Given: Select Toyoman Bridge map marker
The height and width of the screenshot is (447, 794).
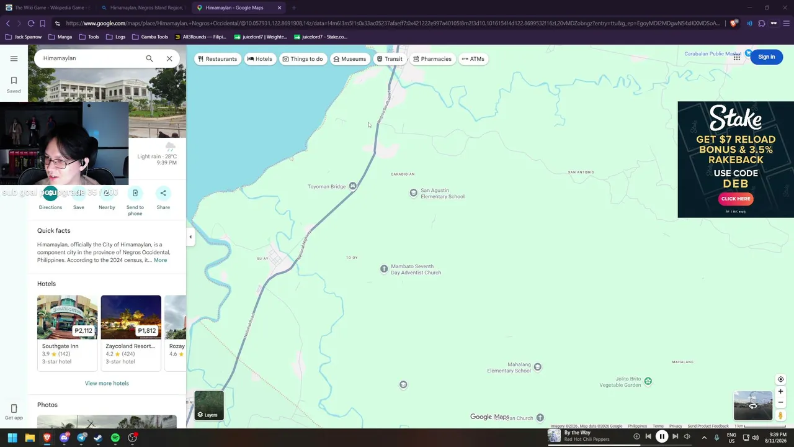Looking at the screenshot, I should pyautogui.click(x=352, y=186).
